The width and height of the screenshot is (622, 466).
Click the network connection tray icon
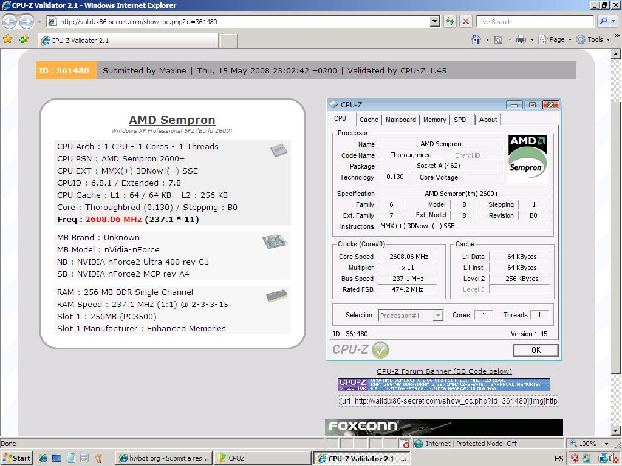[603, 458]
